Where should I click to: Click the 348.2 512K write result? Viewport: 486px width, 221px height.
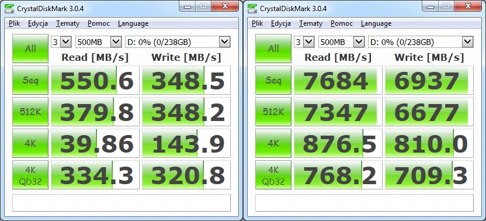click(186, 112)
